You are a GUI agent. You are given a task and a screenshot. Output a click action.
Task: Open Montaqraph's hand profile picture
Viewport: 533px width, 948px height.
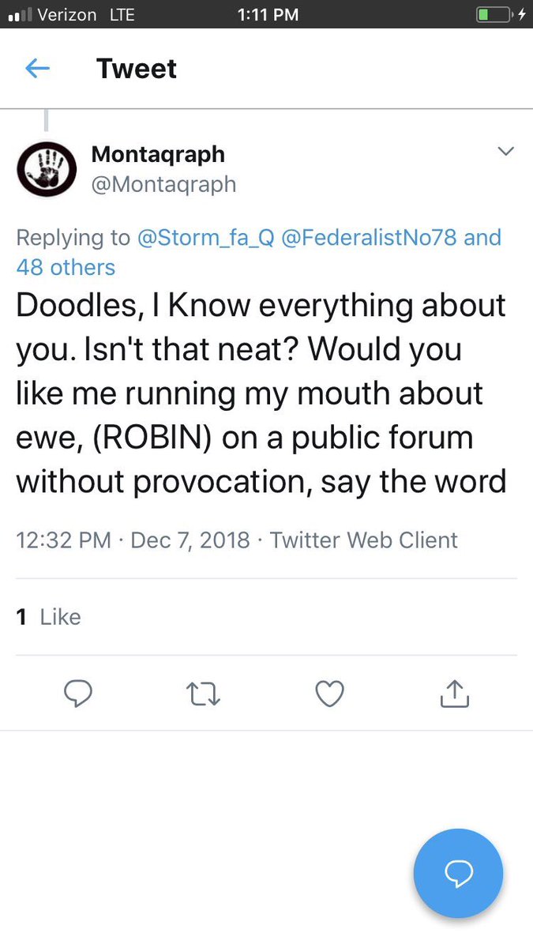[x=47, y=168]
